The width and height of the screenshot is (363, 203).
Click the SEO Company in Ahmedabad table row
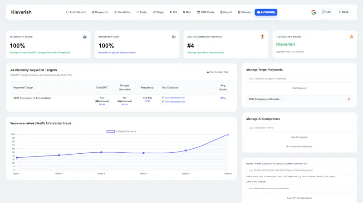coord(121,101)
